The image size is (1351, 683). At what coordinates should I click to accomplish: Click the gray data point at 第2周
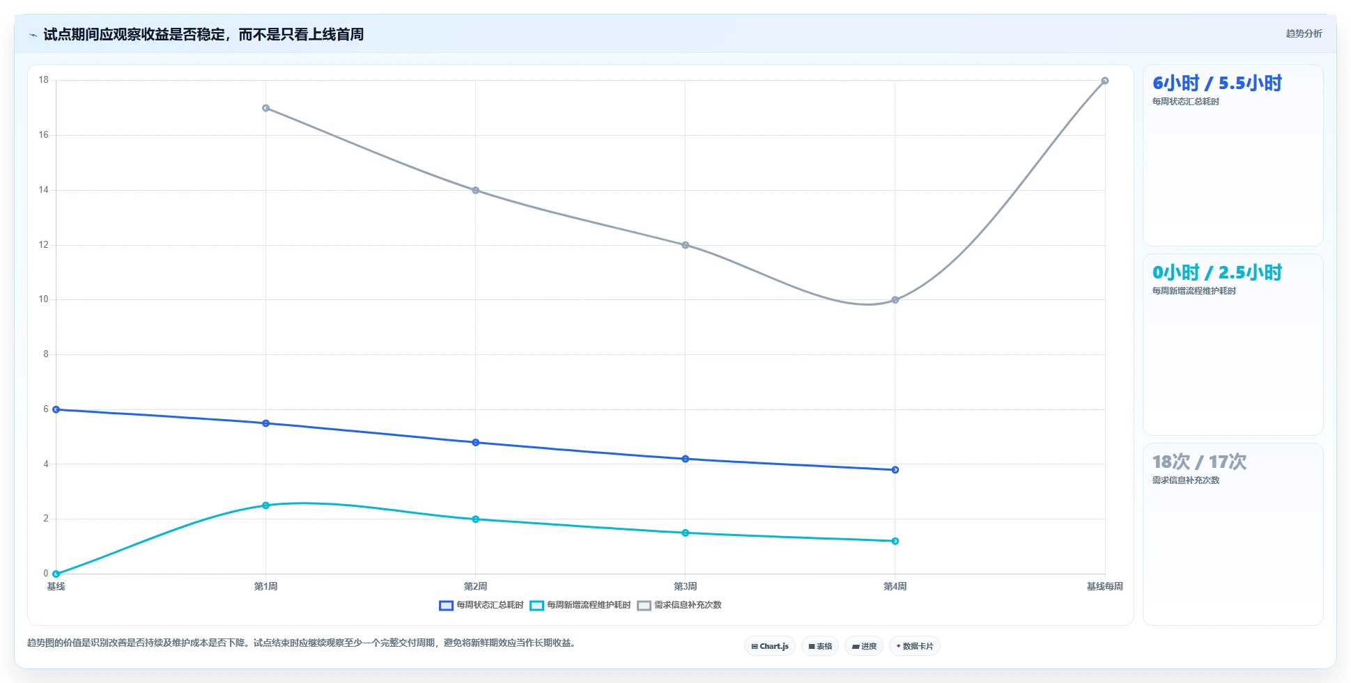475,190
